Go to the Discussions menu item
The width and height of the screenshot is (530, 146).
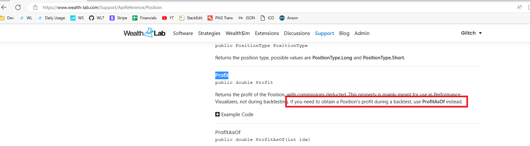coord(297,33)
